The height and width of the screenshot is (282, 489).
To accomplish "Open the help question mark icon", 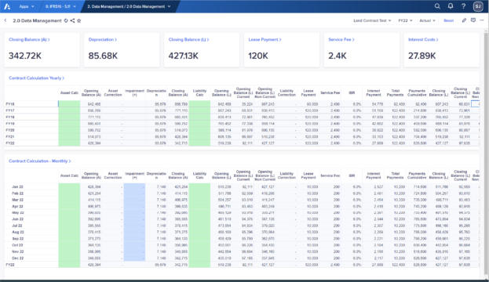I will tap(463, 6).
